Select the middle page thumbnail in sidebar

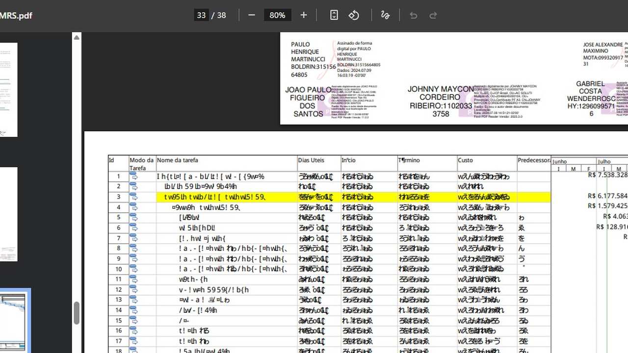coord(8,214)
